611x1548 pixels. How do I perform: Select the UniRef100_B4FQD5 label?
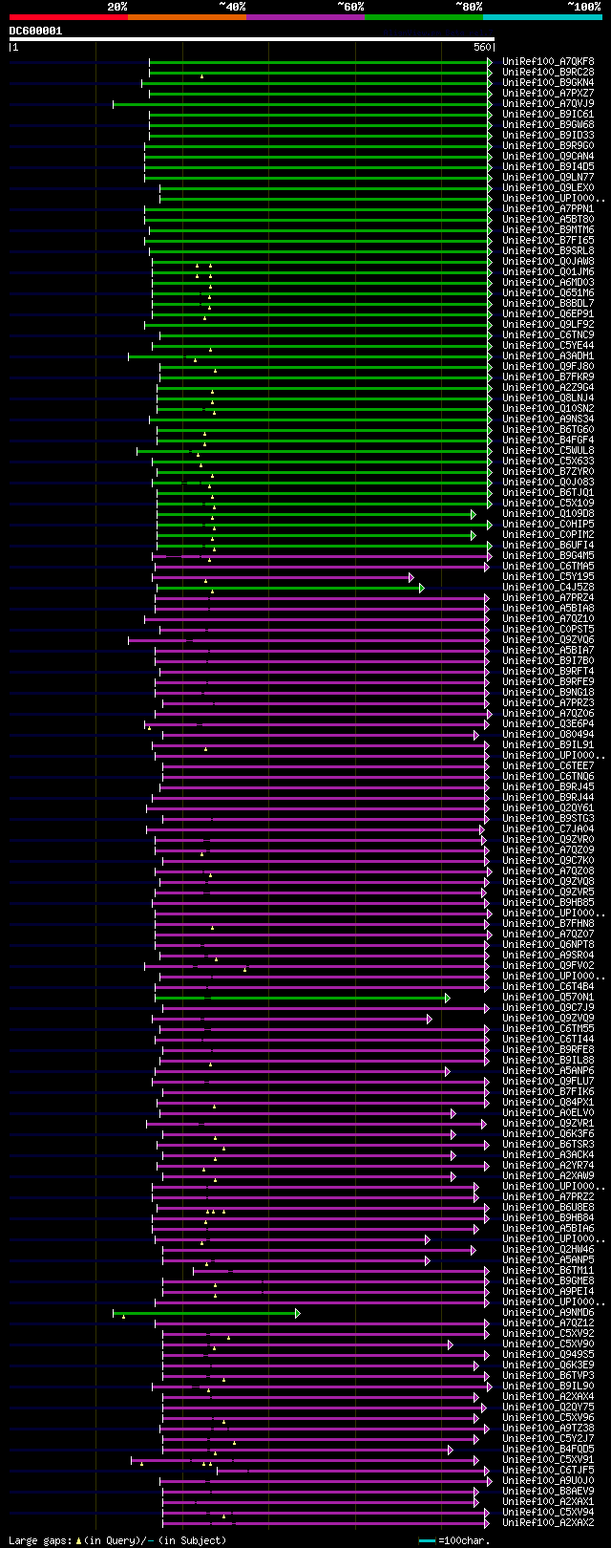[548, 1449]
